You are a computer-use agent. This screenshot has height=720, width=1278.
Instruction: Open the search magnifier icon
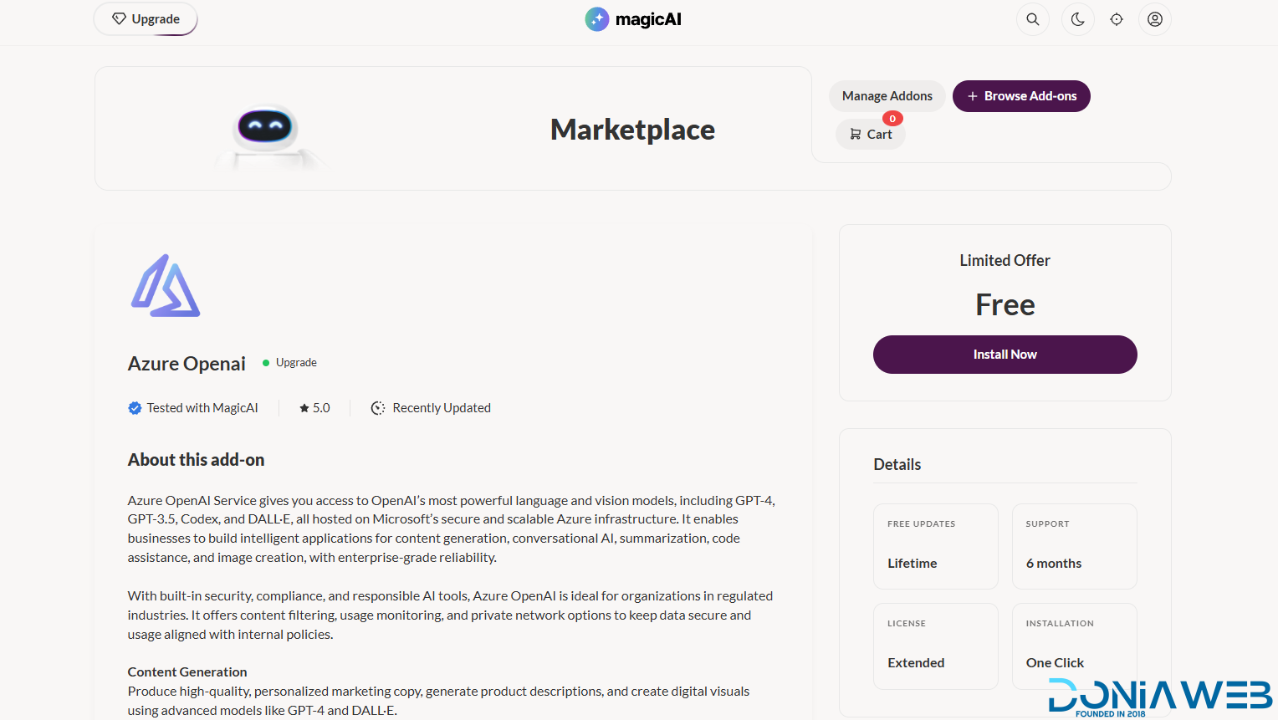[1032, 19]
